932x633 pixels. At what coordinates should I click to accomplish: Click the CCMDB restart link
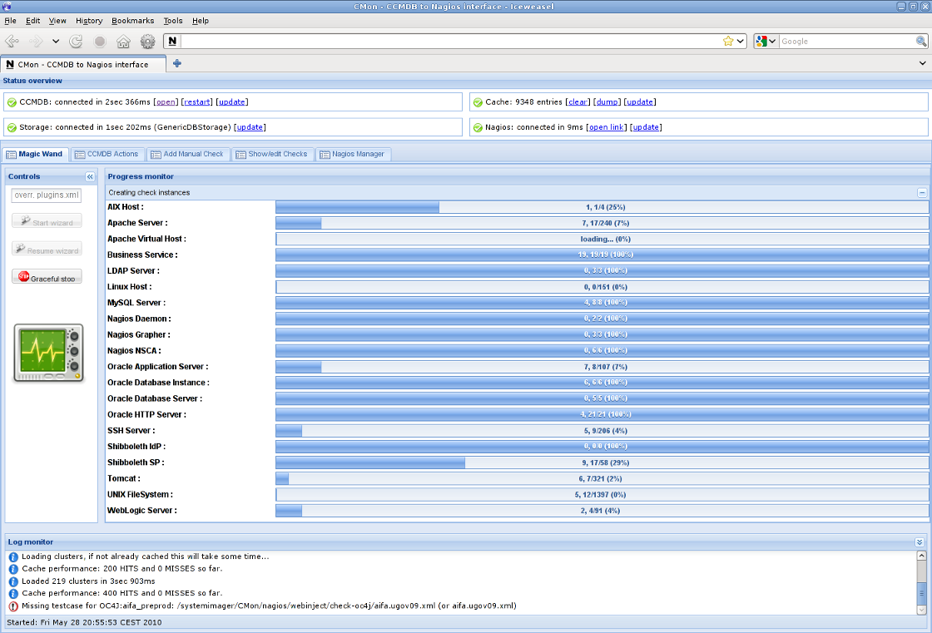pyautogui.click(x=196, y=102)
